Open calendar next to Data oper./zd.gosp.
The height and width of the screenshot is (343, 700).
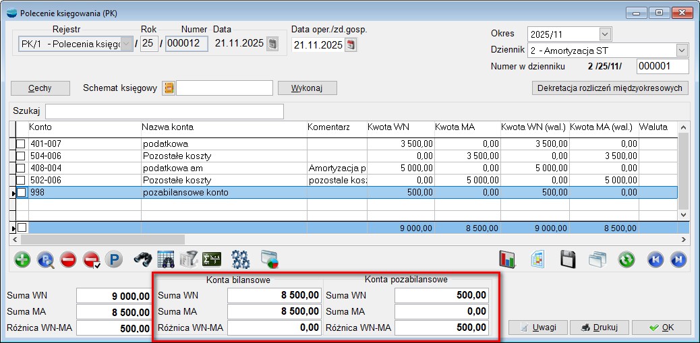click(x=351, y=45)
